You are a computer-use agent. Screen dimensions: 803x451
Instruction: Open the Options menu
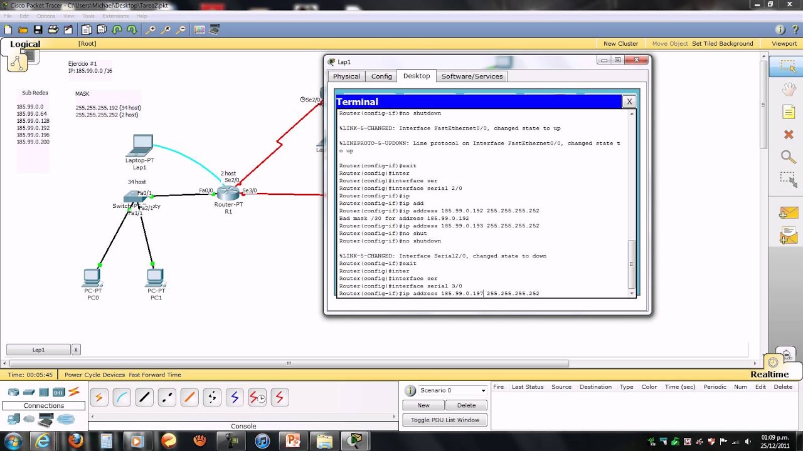(46, 16)
